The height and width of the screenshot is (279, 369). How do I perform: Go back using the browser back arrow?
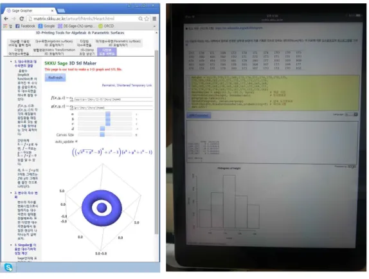6,19
